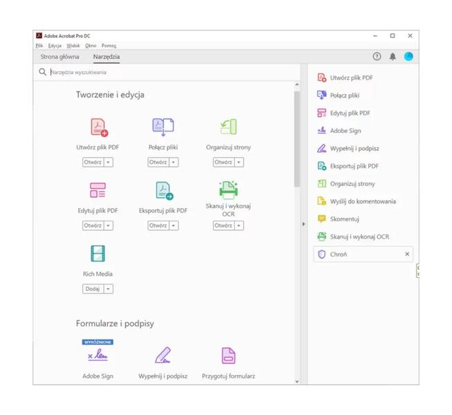Image resolution: width=452 pixels, height=415 pixels.
Task: Open the Okno menu
Action: pyautogui.click(x=91, y=46)
